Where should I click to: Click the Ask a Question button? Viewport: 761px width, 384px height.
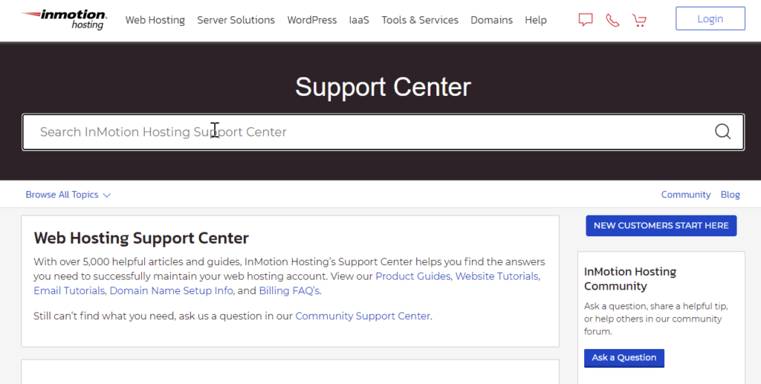tap(624, 358)
